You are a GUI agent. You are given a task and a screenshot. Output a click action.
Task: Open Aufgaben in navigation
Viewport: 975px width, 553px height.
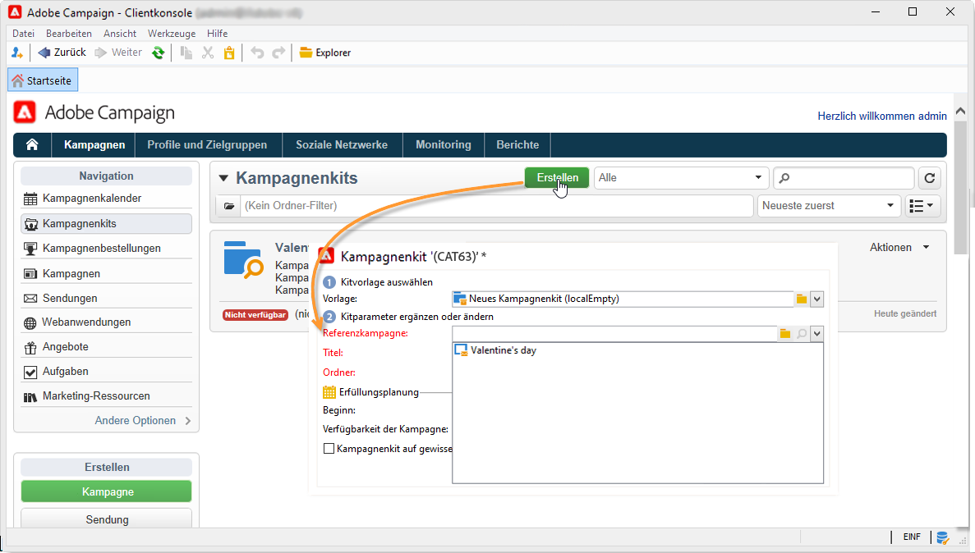[x=106, y=372]
